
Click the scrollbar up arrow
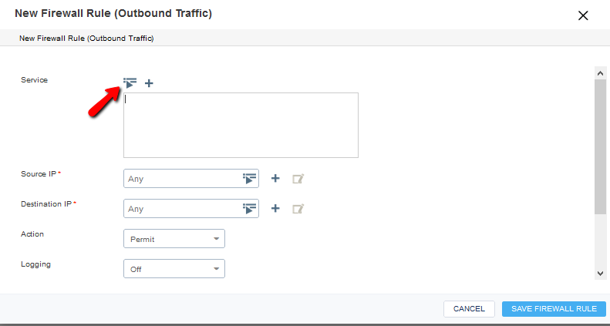600,73
